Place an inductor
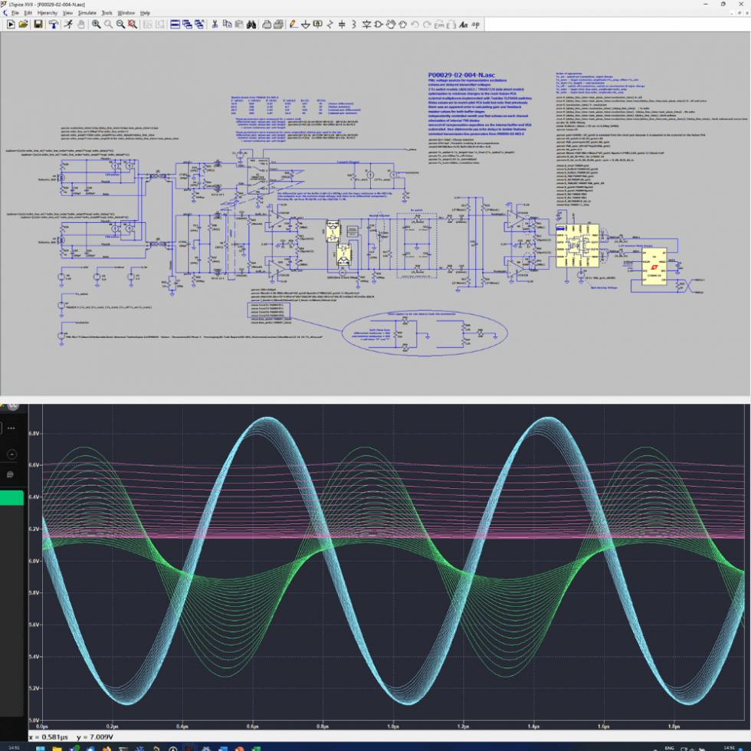 tap(353, 25)
